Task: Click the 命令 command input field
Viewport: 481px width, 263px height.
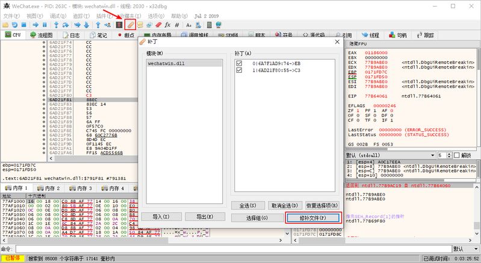Action: (x=234, y=249)
